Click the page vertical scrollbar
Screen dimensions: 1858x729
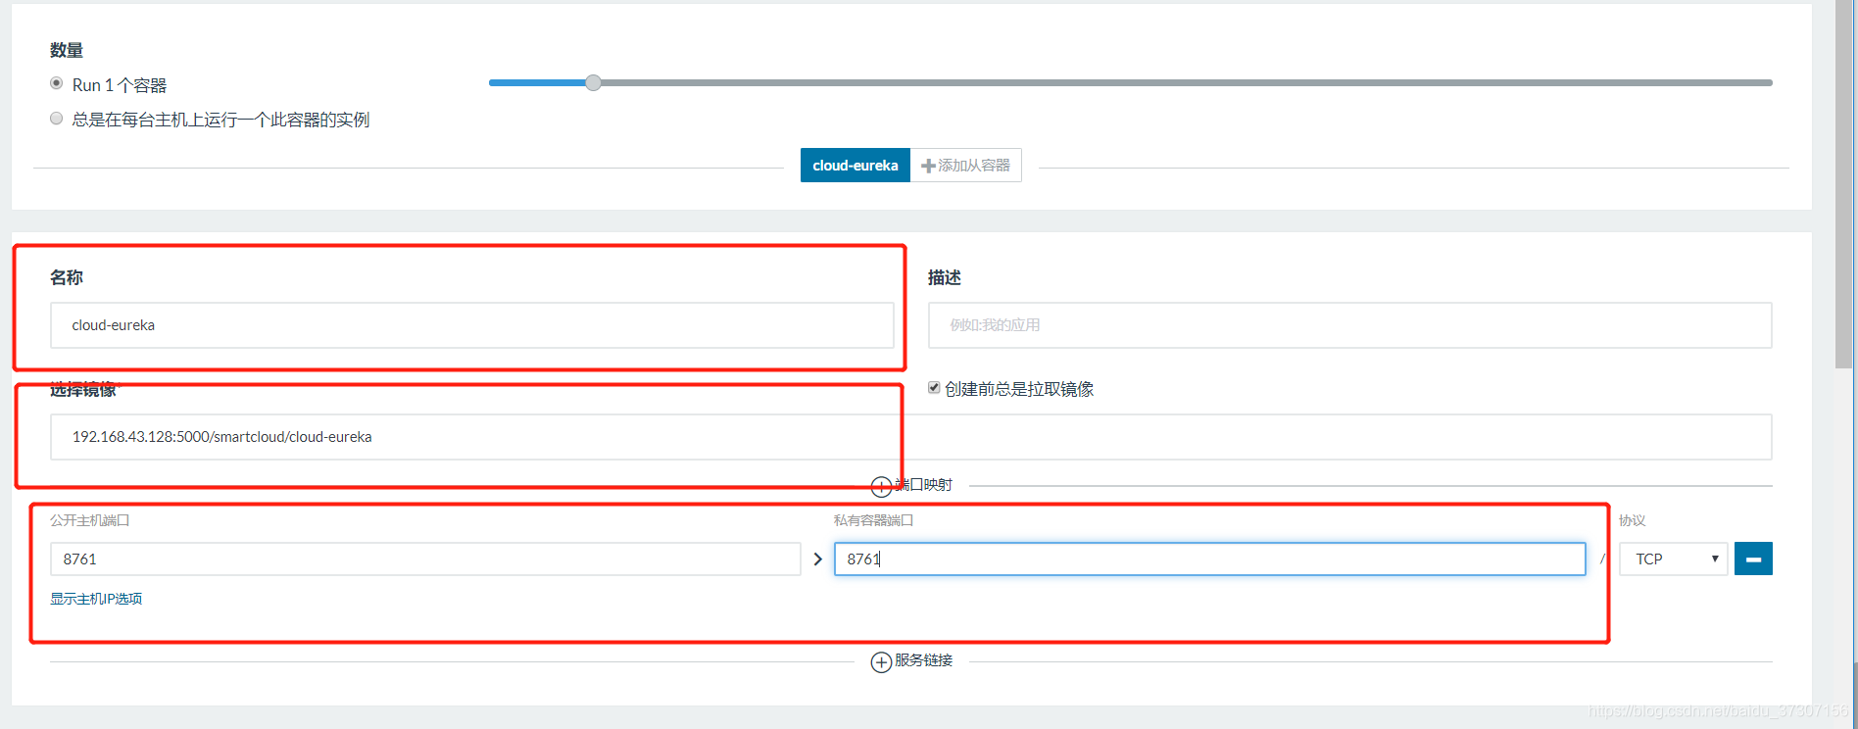click(1843, 184)
